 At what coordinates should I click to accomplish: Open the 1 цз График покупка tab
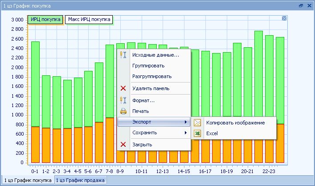pyautogui.click(x=28, y=180)
